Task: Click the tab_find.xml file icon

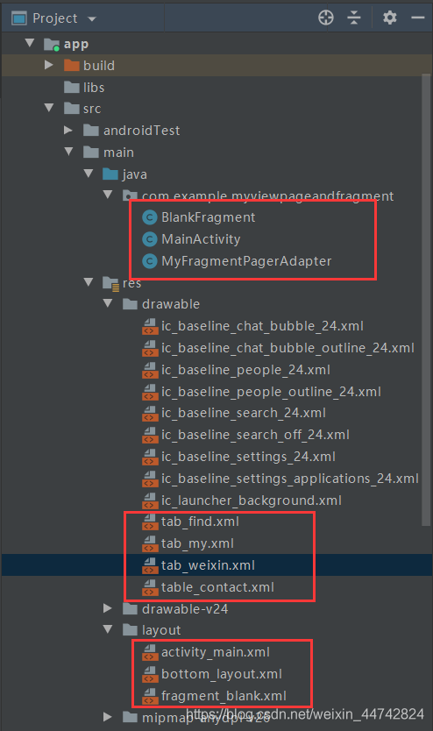Action: click(x=150, y=522)
